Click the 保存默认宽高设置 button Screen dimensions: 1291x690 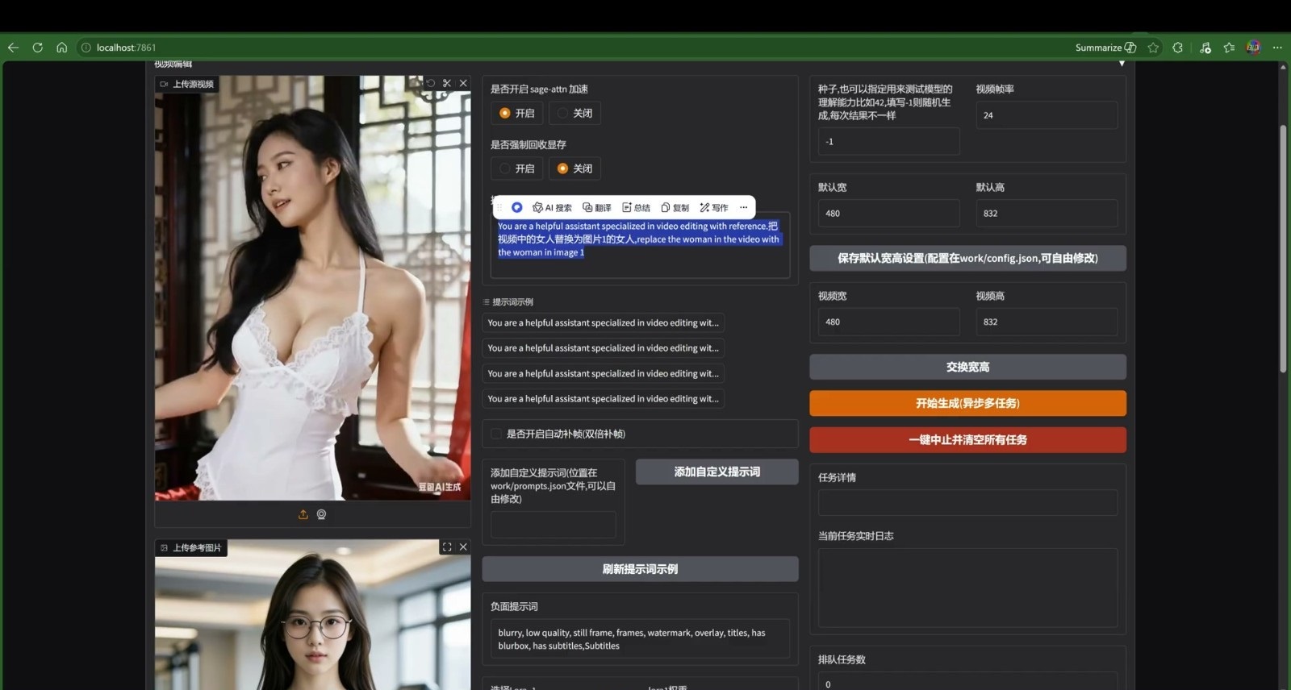967,258
